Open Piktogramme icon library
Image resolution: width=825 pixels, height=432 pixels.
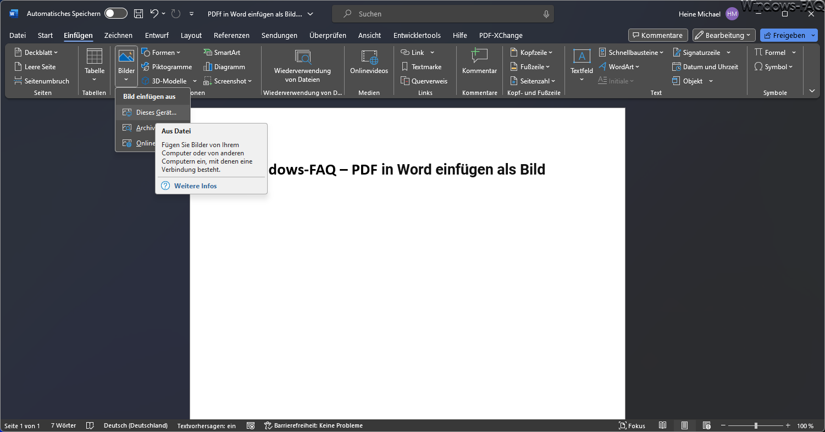point(167,67)
